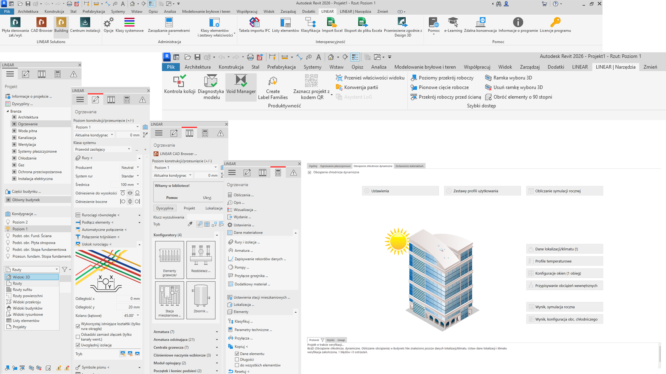Enable Długości checkbox under Kopiuj

pyautogui.click(x=237, y=359)
